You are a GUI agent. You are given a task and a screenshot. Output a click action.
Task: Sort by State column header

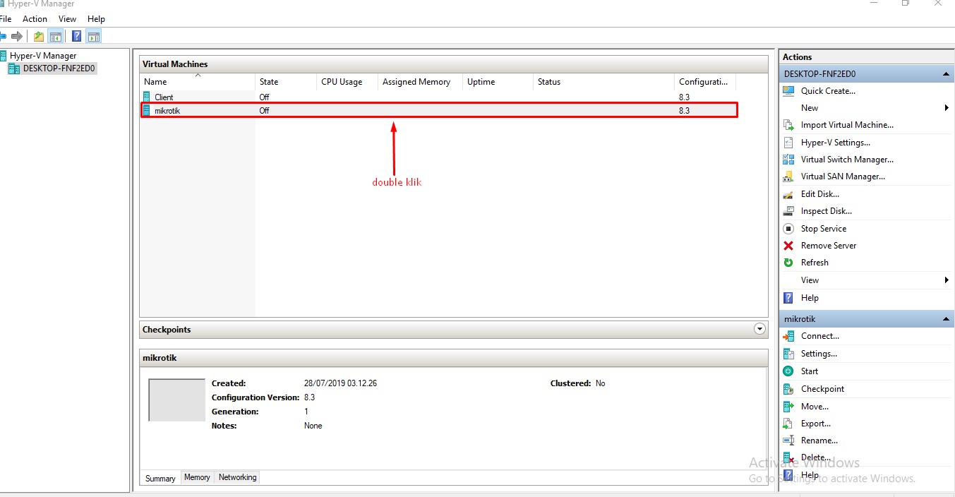coord(286,82)
